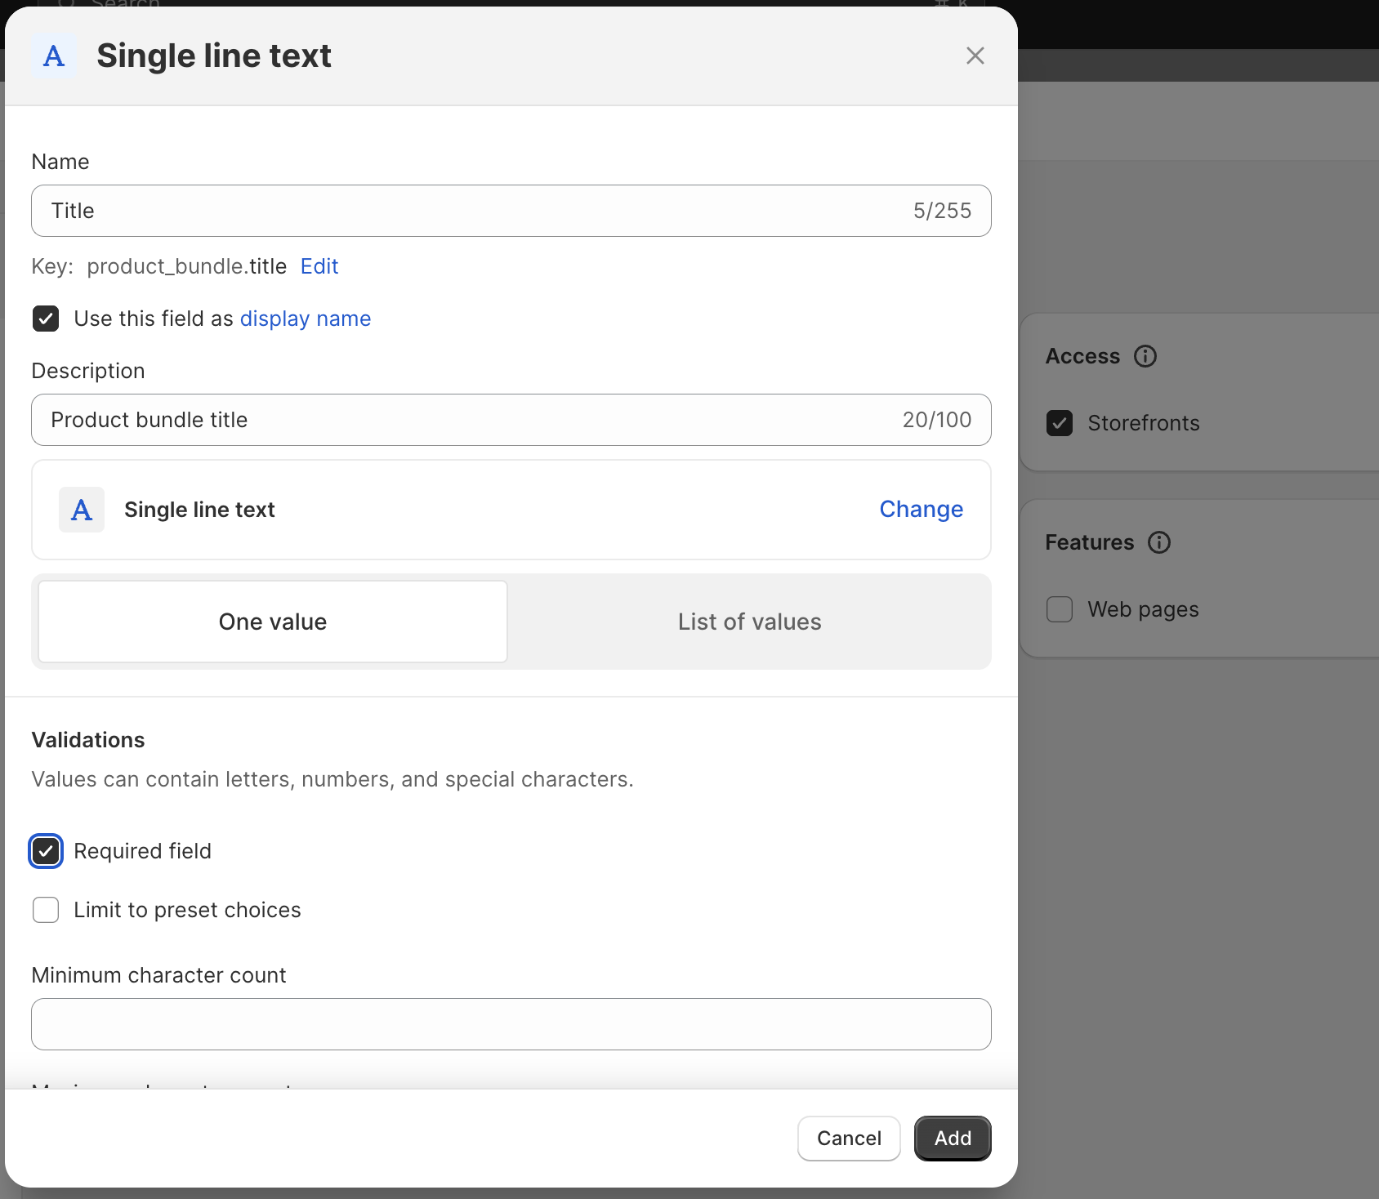
Task: Enable "Limit to preset choices"
Action: pyautogui.click(x=46, y=910)
